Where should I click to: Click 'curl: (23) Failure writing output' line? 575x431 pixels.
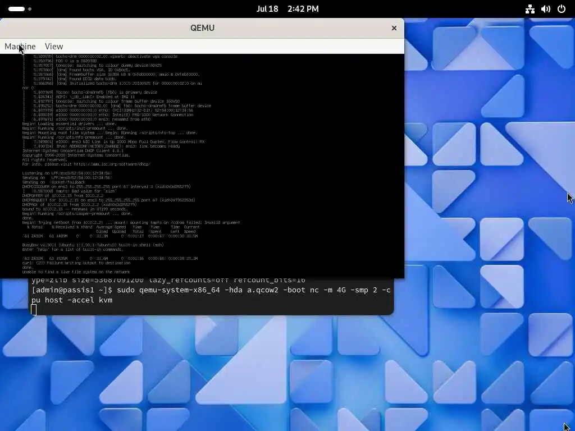[x=76, y=263]
